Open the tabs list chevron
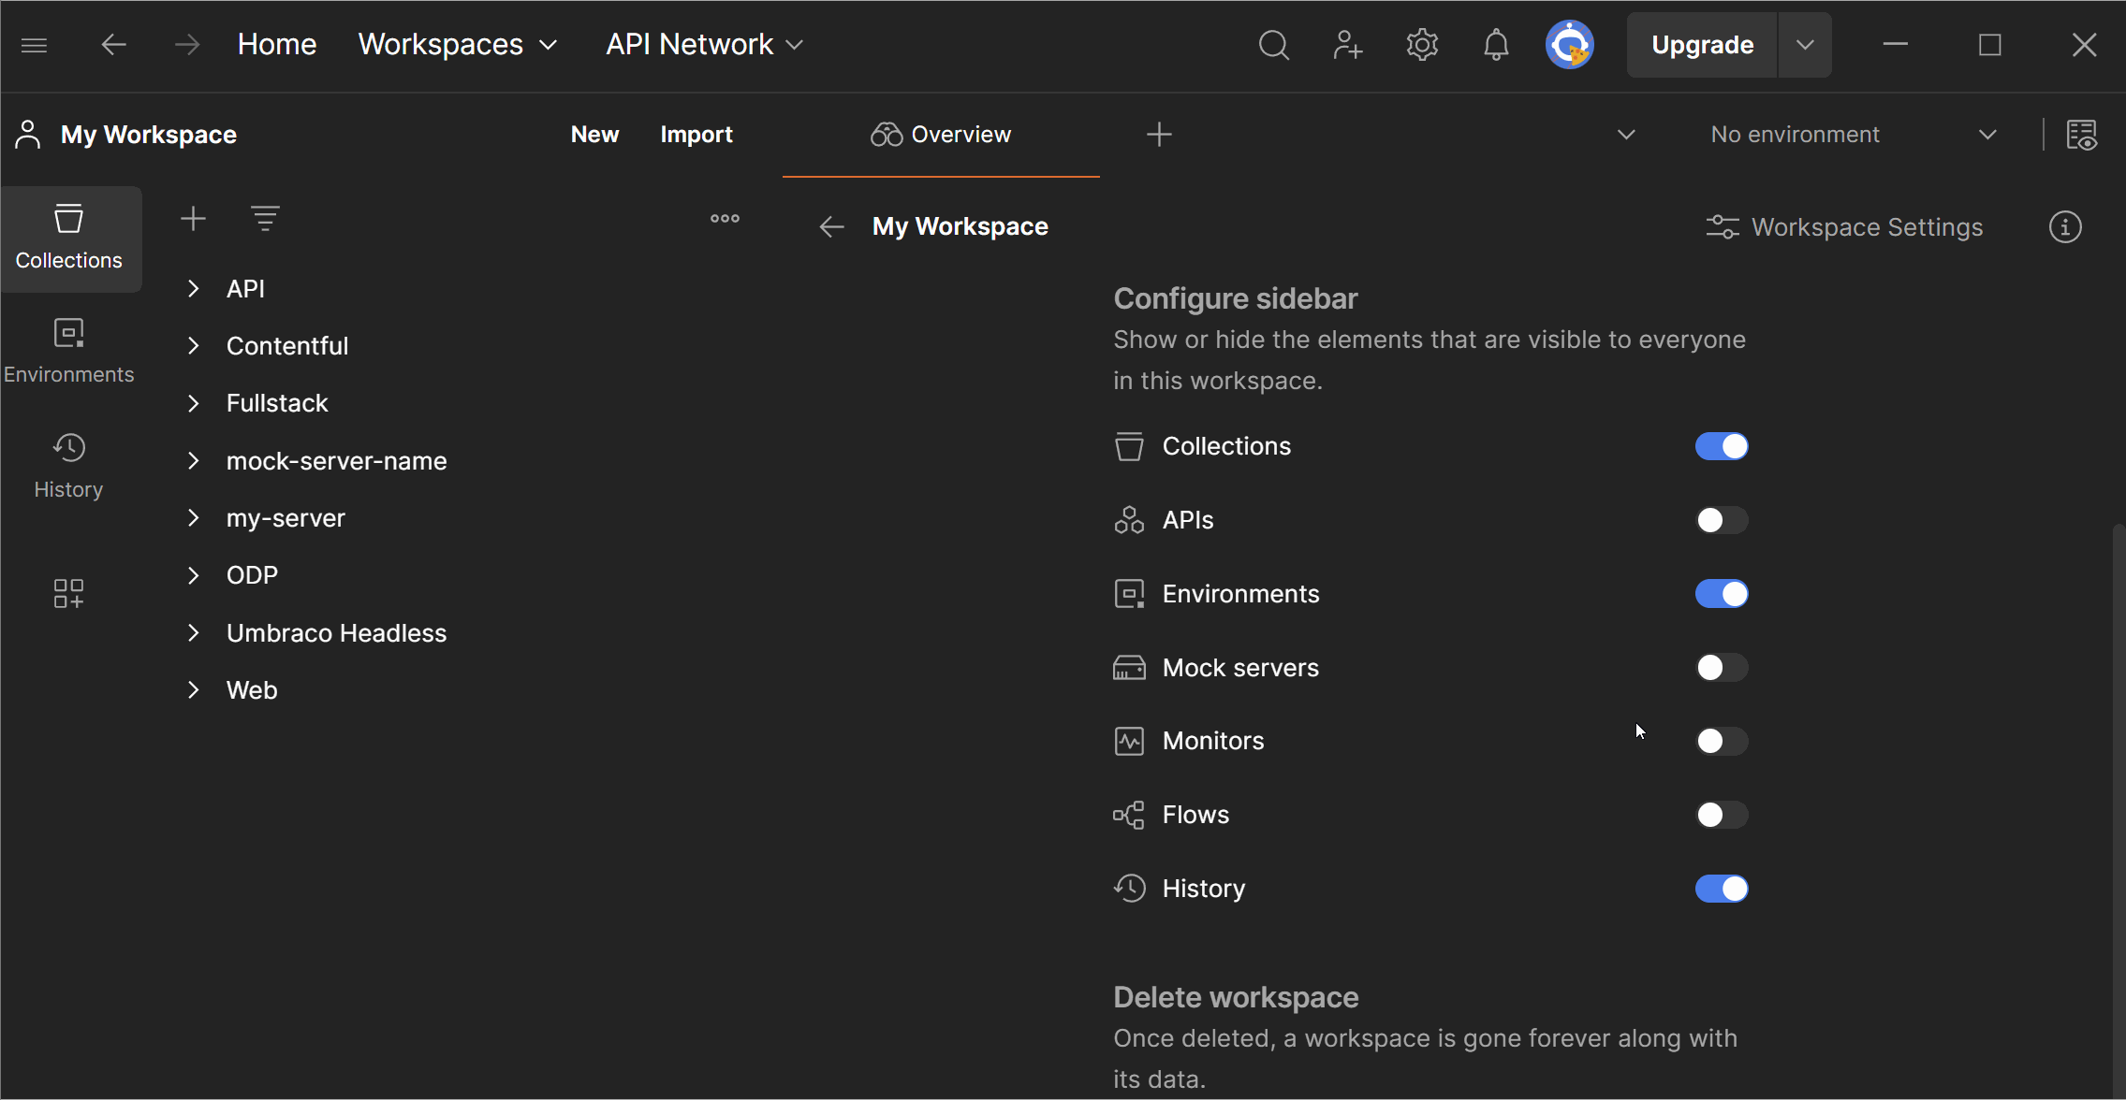The height and width of the screenshot is (1100, 2126). pos(1626,135)
